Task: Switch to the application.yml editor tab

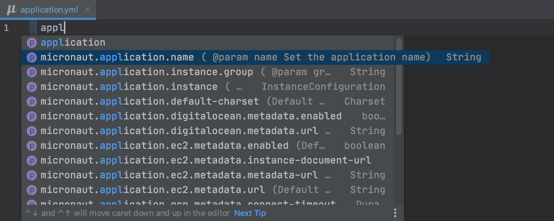Action: (48, 10)
